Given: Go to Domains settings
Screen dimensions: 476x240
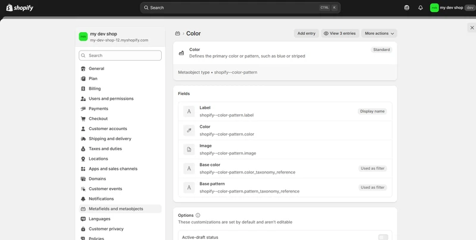Looking at the screenshot, I should click(120, 179).
